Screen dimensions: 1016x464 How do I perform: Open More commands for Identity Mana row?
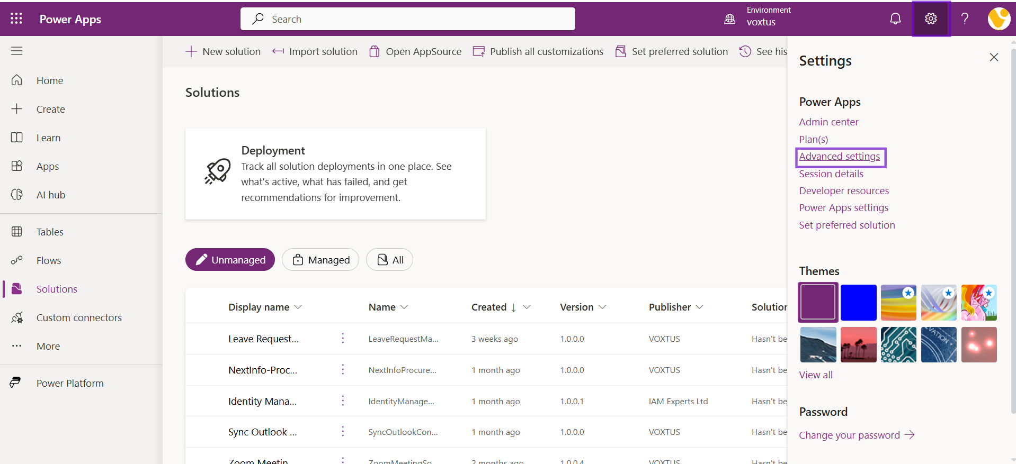pos(343,401)
